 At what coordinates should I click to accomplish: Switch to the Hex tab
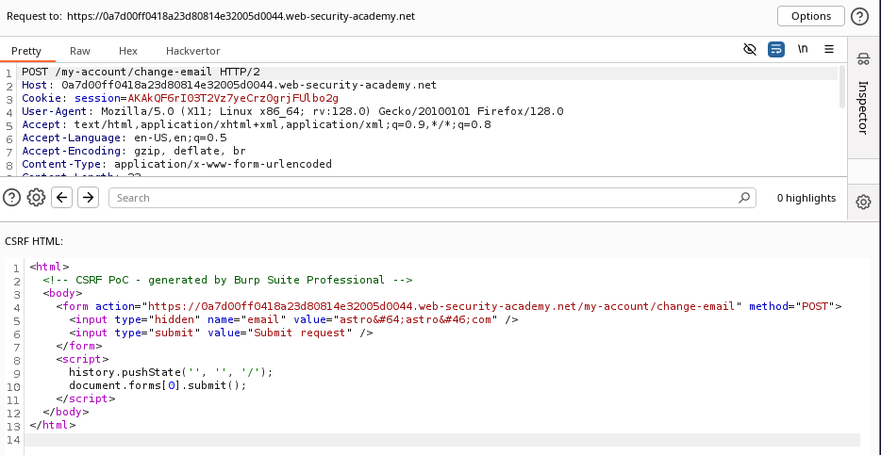pos(128,51)
